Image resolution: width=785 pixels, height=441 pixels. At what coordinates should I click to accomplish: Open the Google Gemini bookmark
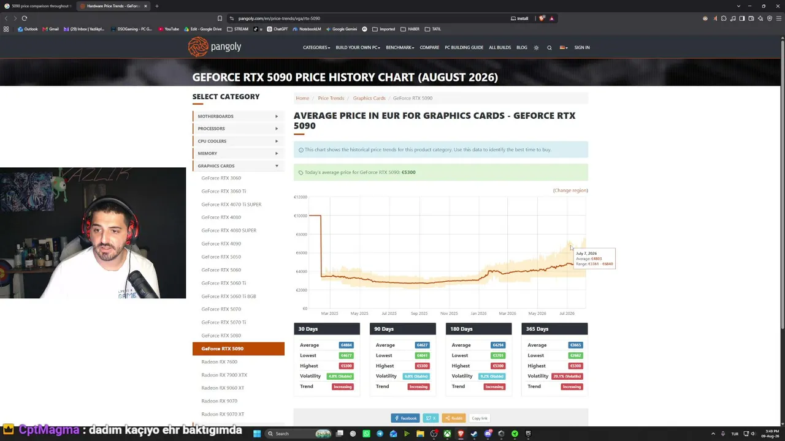341,29
